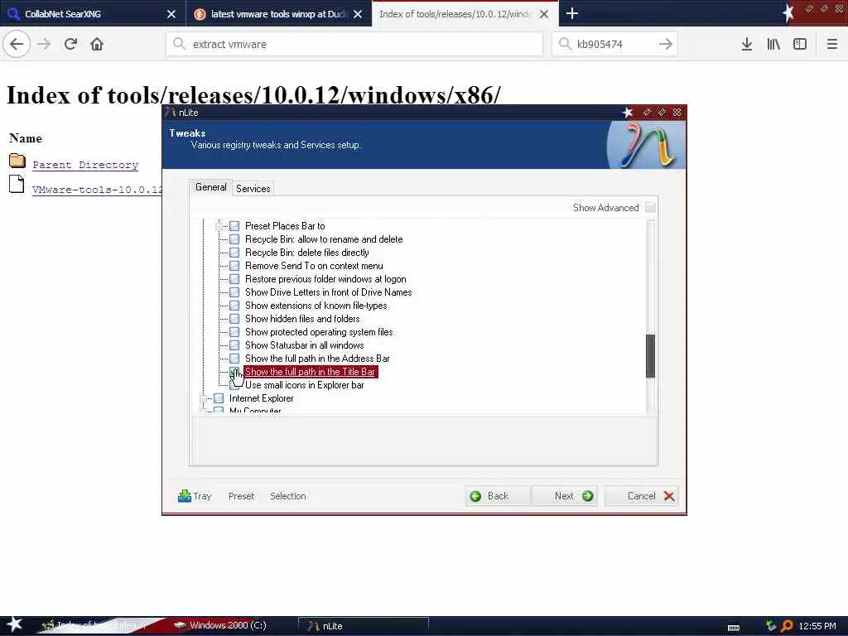Enable Show extensions of known file-types
Viewport: 848px width, 636px height.
[x=234, y=306]
